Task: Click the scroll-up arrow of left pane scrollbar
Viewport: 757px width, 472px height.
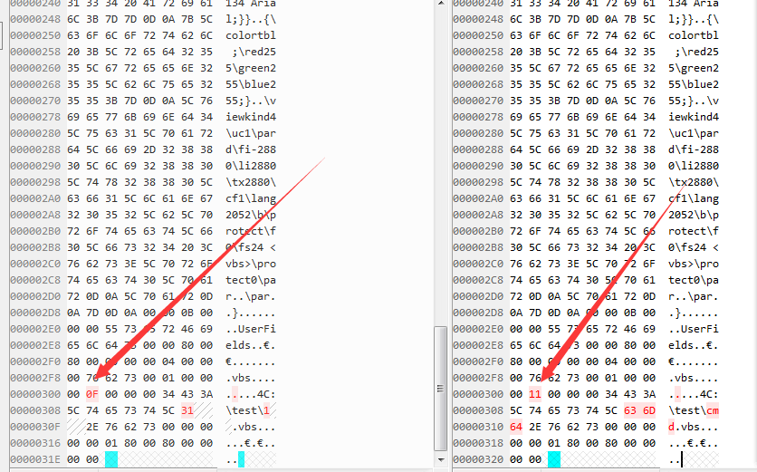Action: pos(440,4)
